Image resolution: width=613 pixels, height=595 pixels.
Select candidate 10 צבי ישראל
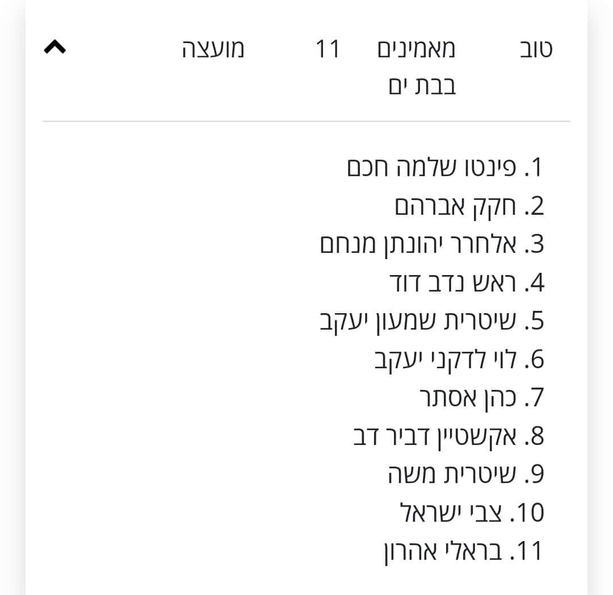click(x=472, y=513)
